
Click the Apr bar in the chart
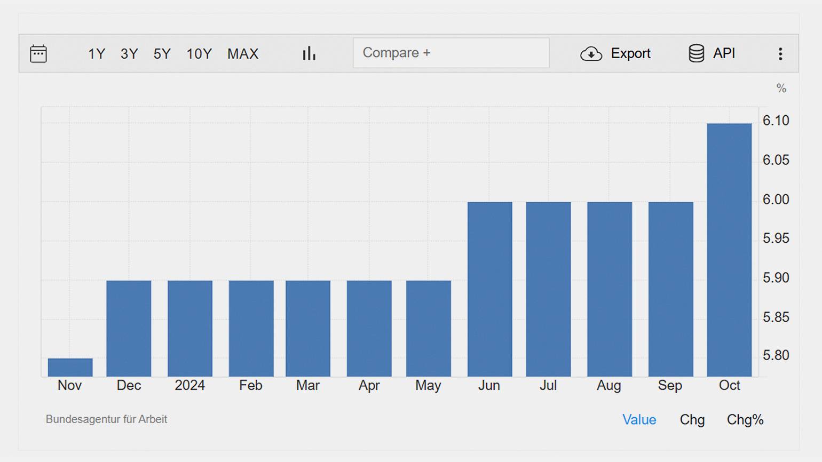(x=369, y=329)
